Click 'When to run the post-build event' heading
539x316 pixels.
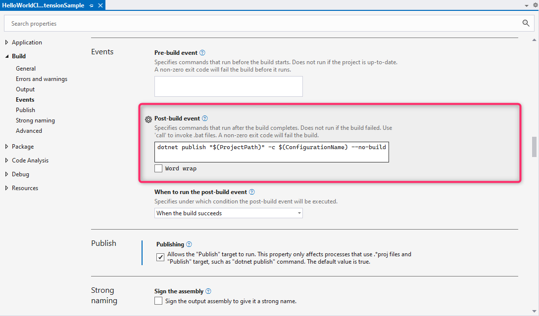click(201, 192)
